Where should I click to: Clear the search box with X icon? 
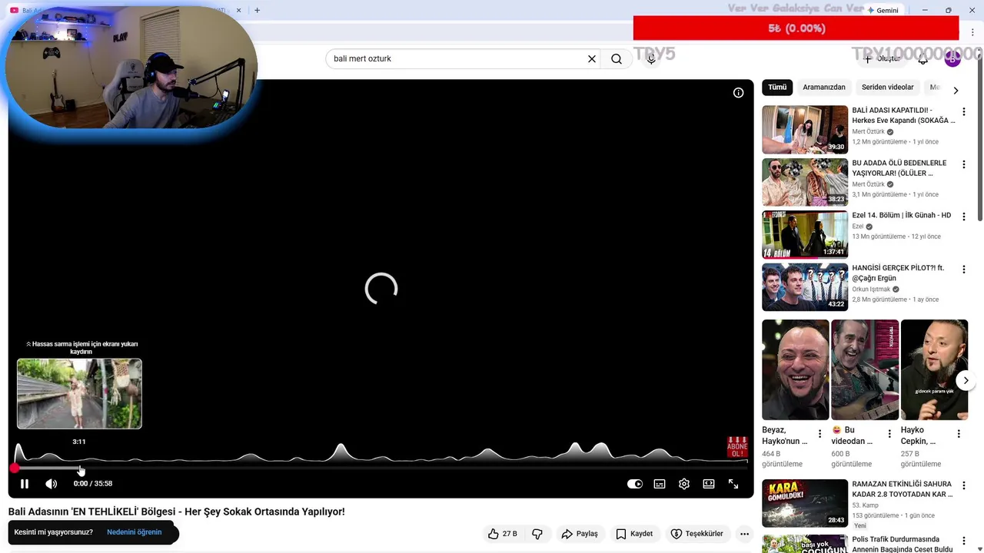tap(592, 58)
